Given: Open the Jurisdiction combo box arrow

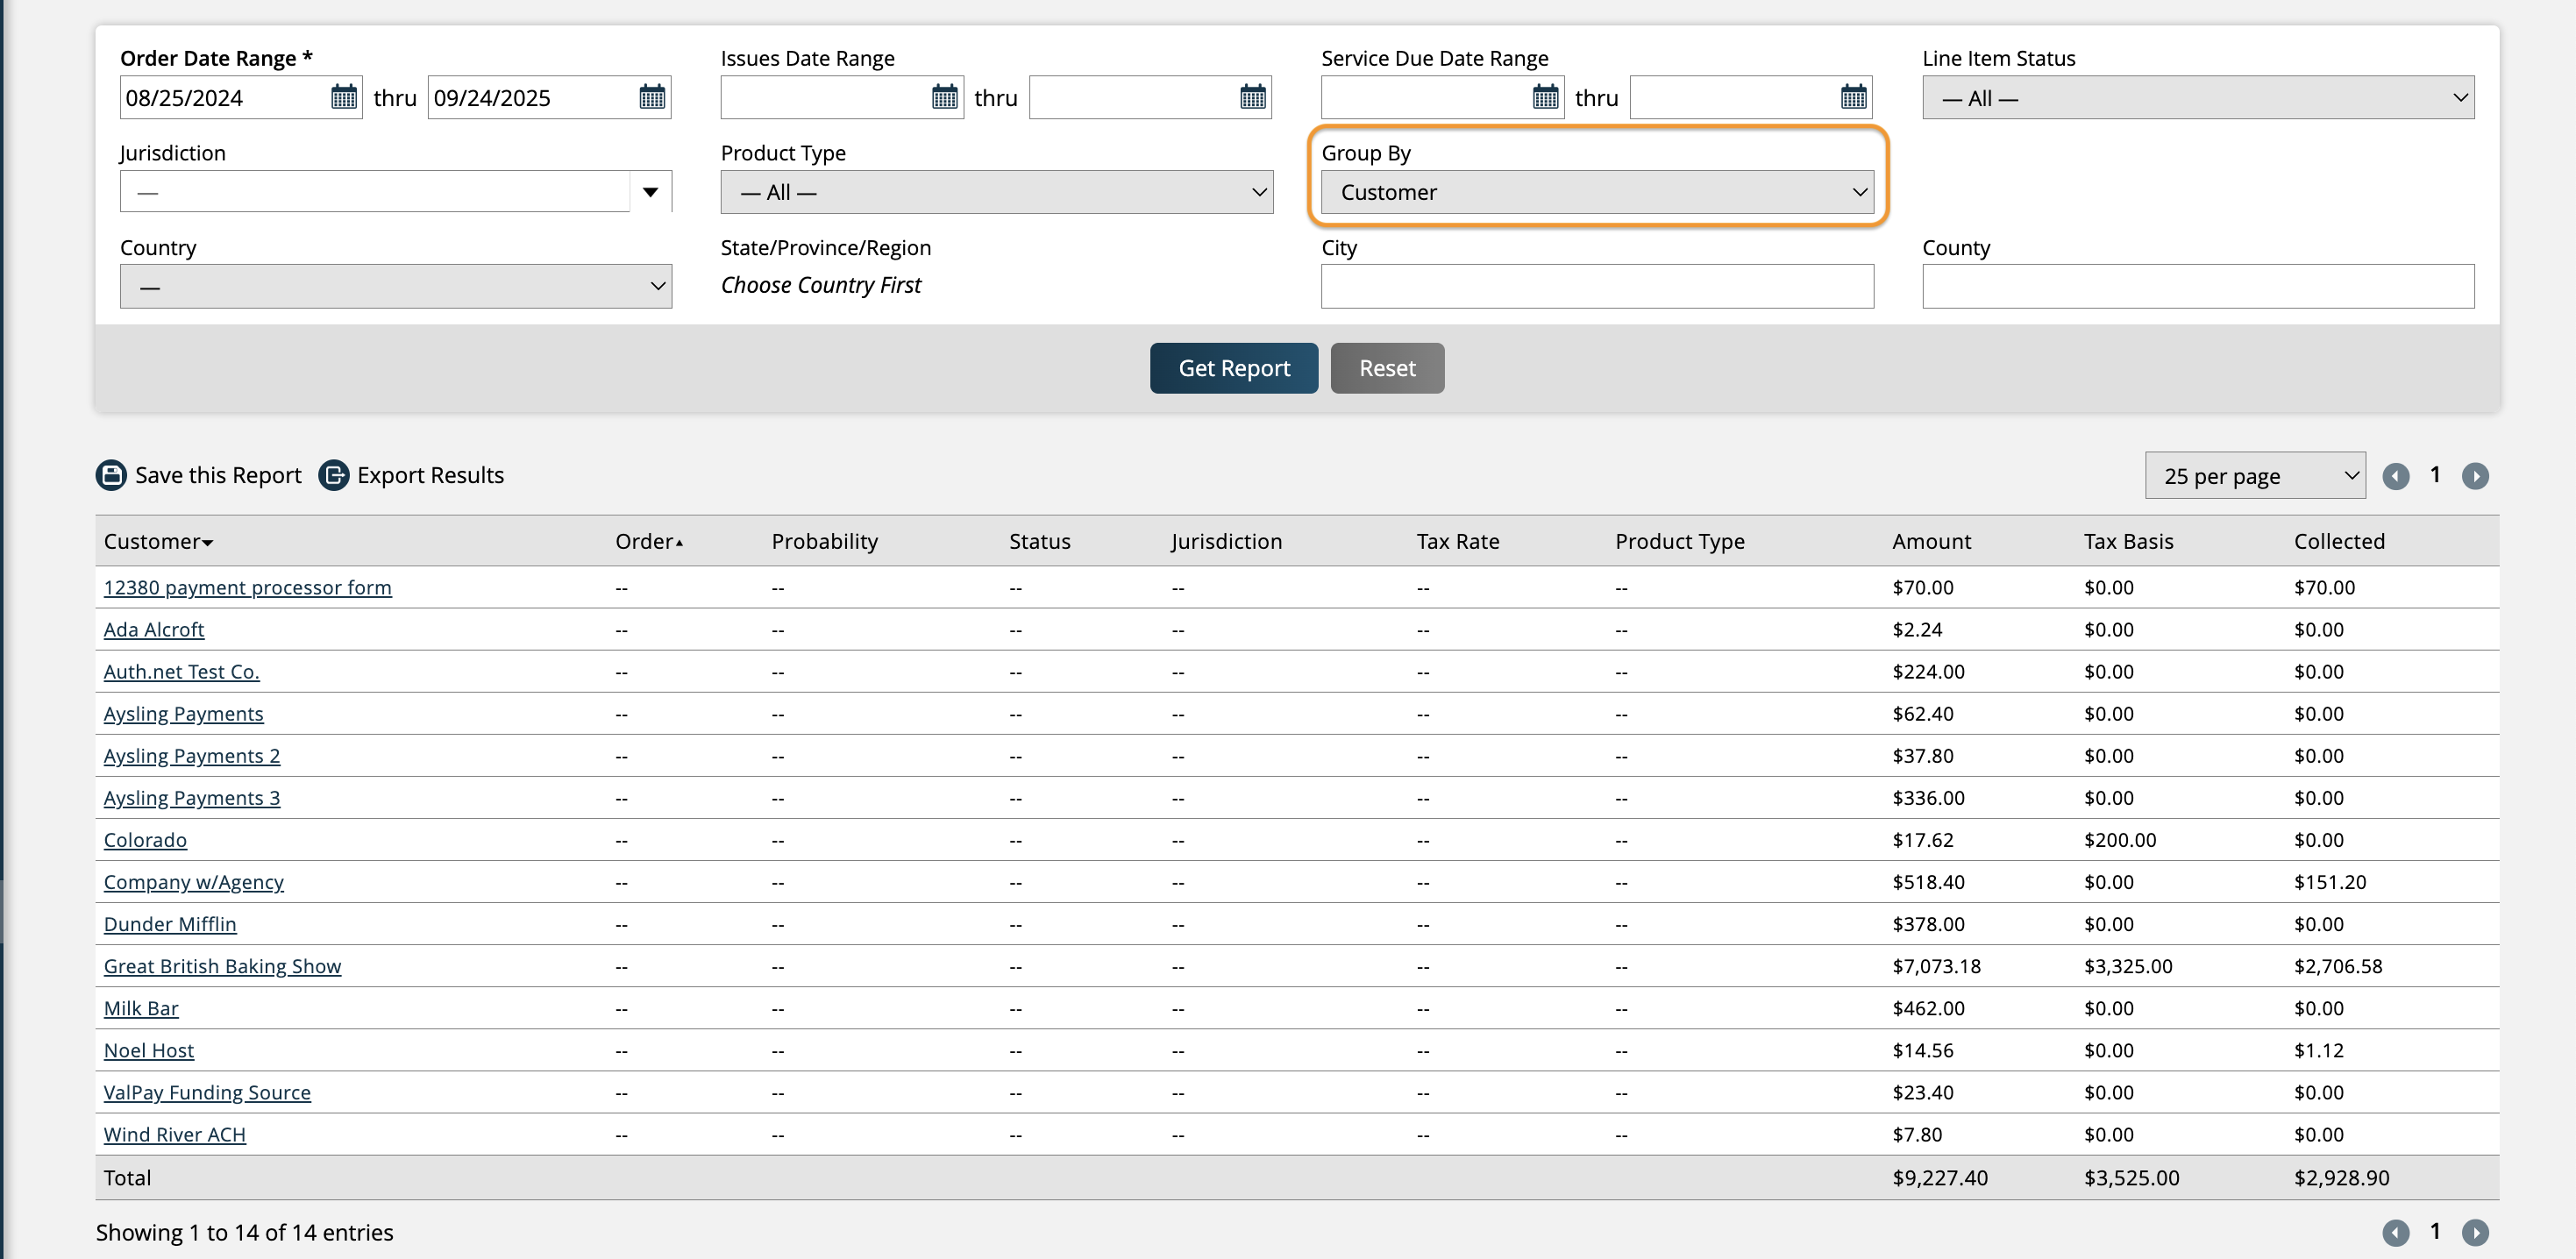Looking at the screenshot, I should 650,192.
